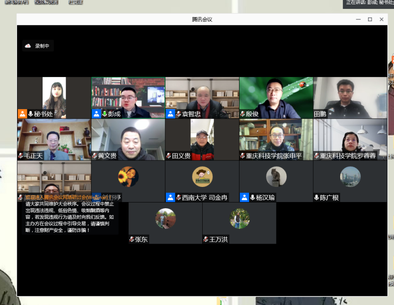Click the microphone icon next to 陈广根
Image resolution: width=394 pixels, height=305 pixels.
coord(317,198)
